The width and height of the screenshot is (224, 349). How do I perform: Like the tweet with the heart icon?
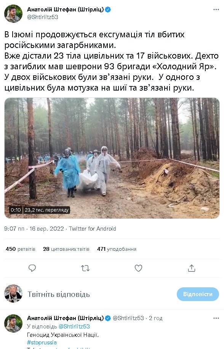138,268
